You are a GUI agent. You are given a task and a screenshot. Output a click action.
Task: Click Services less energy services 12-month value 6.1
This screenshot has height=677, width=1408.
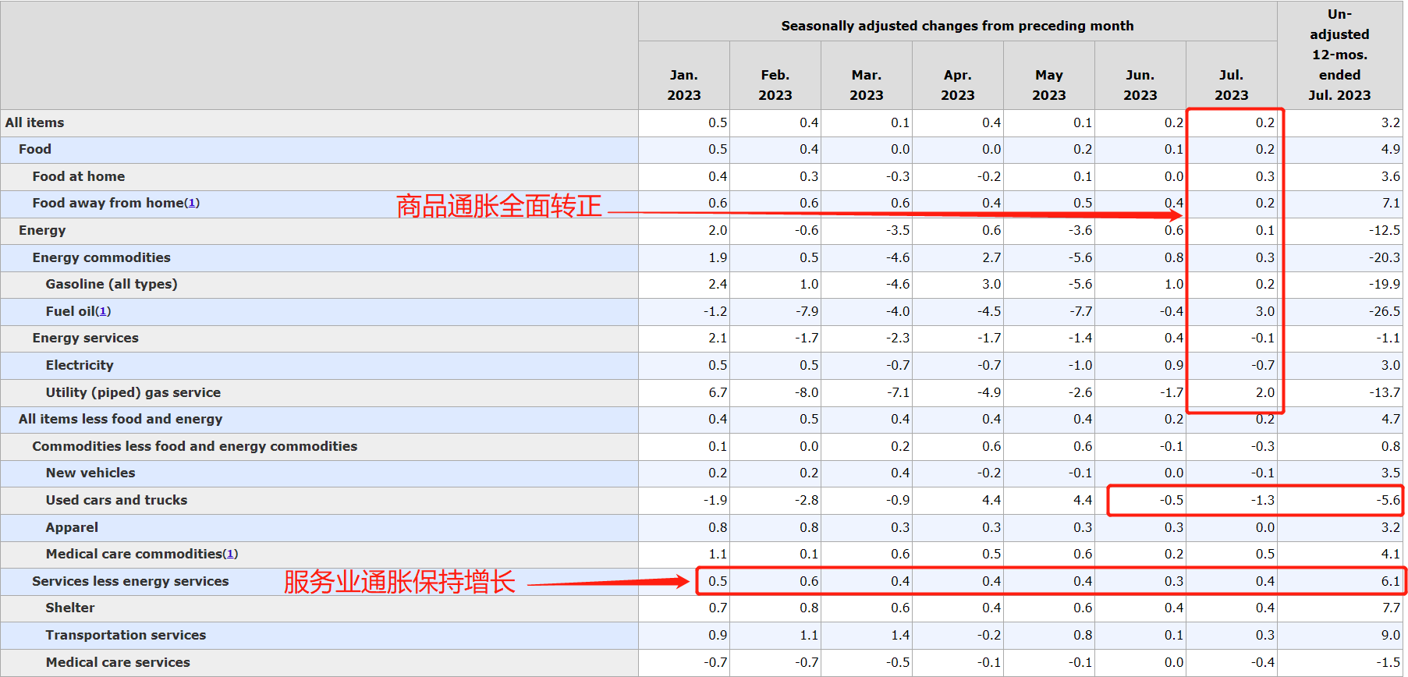pos(1391,581)
